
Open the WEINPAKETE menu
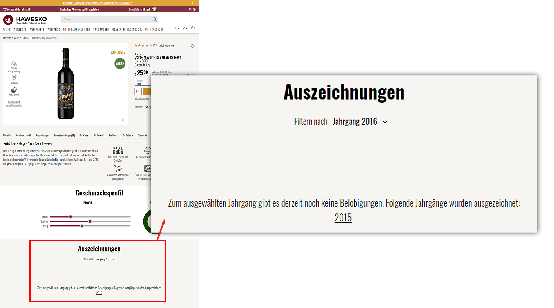tap(37, 30)
